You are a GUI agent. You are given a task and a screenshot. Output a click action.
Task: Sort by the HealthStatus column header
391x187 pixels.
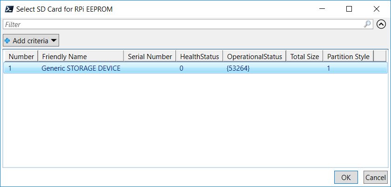coord(200,57)
